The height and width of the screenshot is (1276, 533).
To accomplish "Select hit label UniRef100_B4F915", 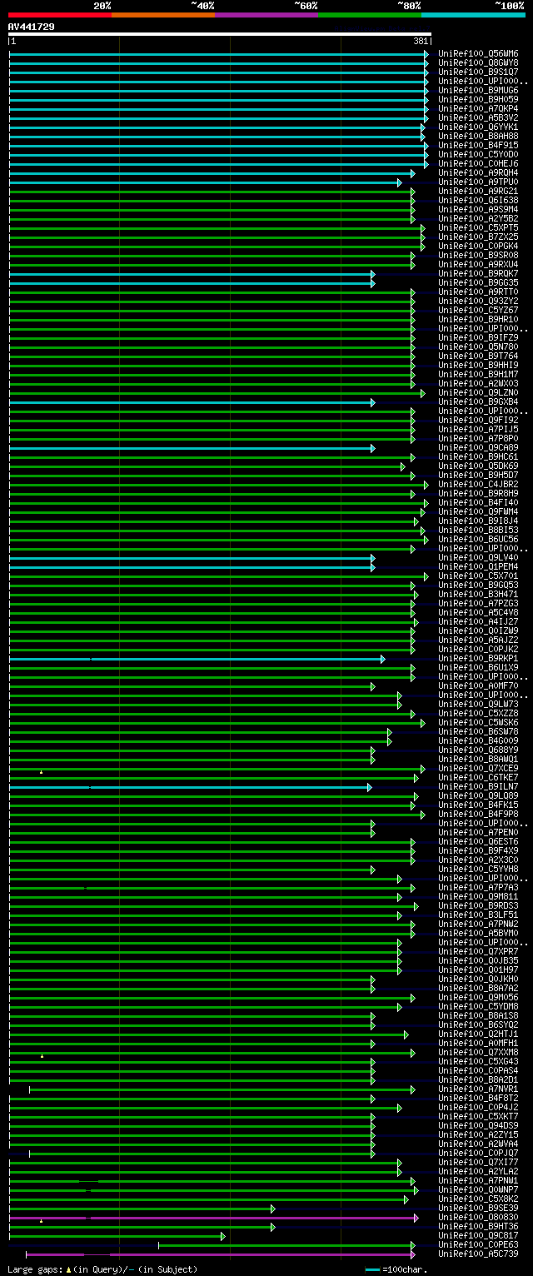I will (x=478, y=146).
